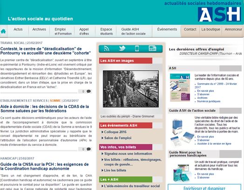
Task: Open the La boutique tab
Action: tap(210, 29)
